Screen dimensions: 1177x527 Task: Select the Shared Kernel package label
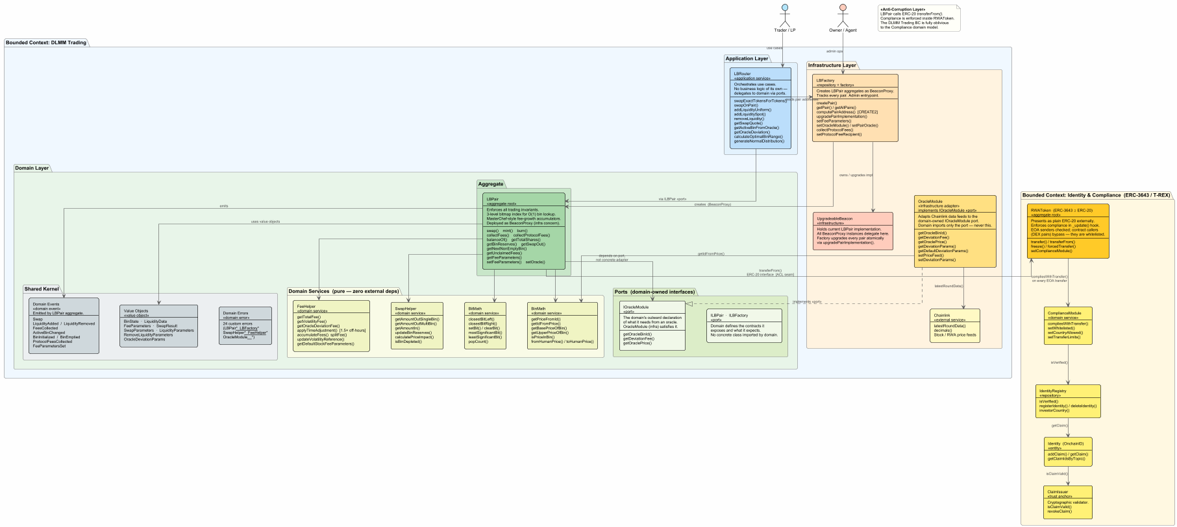click(42, 288)
